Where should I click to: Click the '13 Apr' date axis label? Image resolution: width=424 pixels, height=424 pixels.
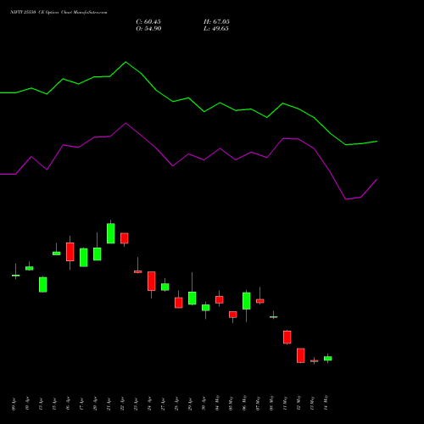point(41,404)
